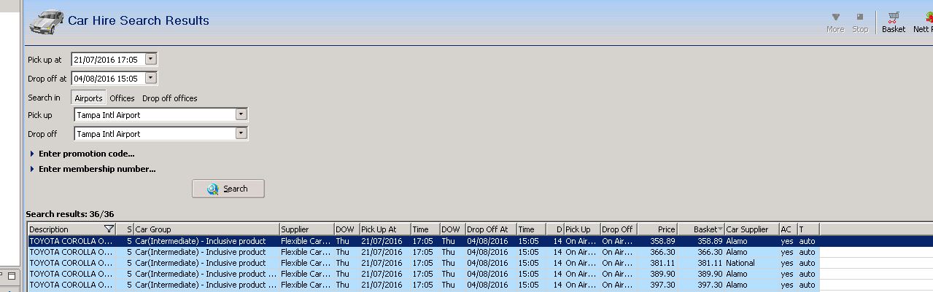Click the car logo icon in the header
The image size is (933, 292).
coord(47,21)
